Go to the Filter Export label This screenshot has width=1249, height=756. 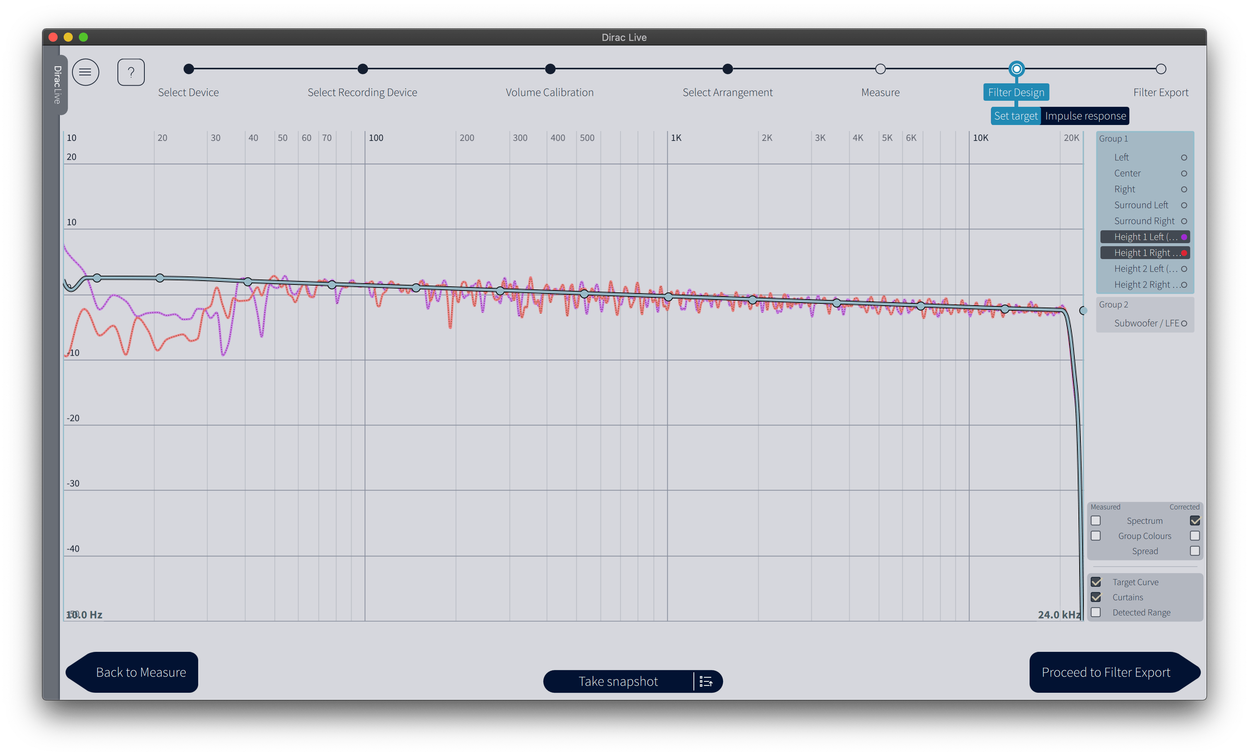tap(1161, 92)
